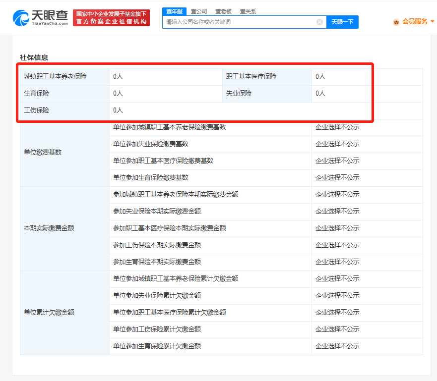
Task: Click the 失业保险 label cell
Action: click(x=239, y=94)
